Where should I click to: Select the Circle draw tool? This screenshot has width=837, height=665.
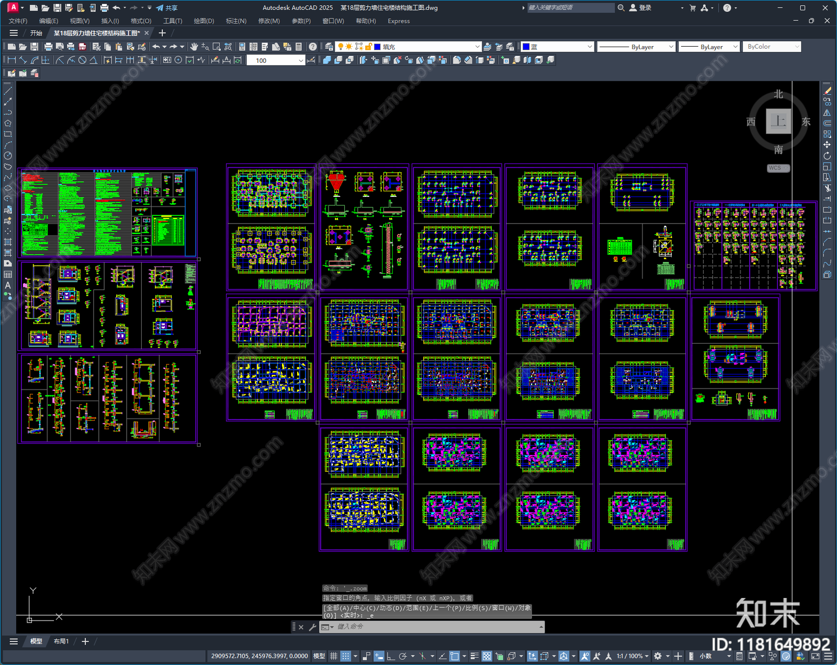pos(8,156)
